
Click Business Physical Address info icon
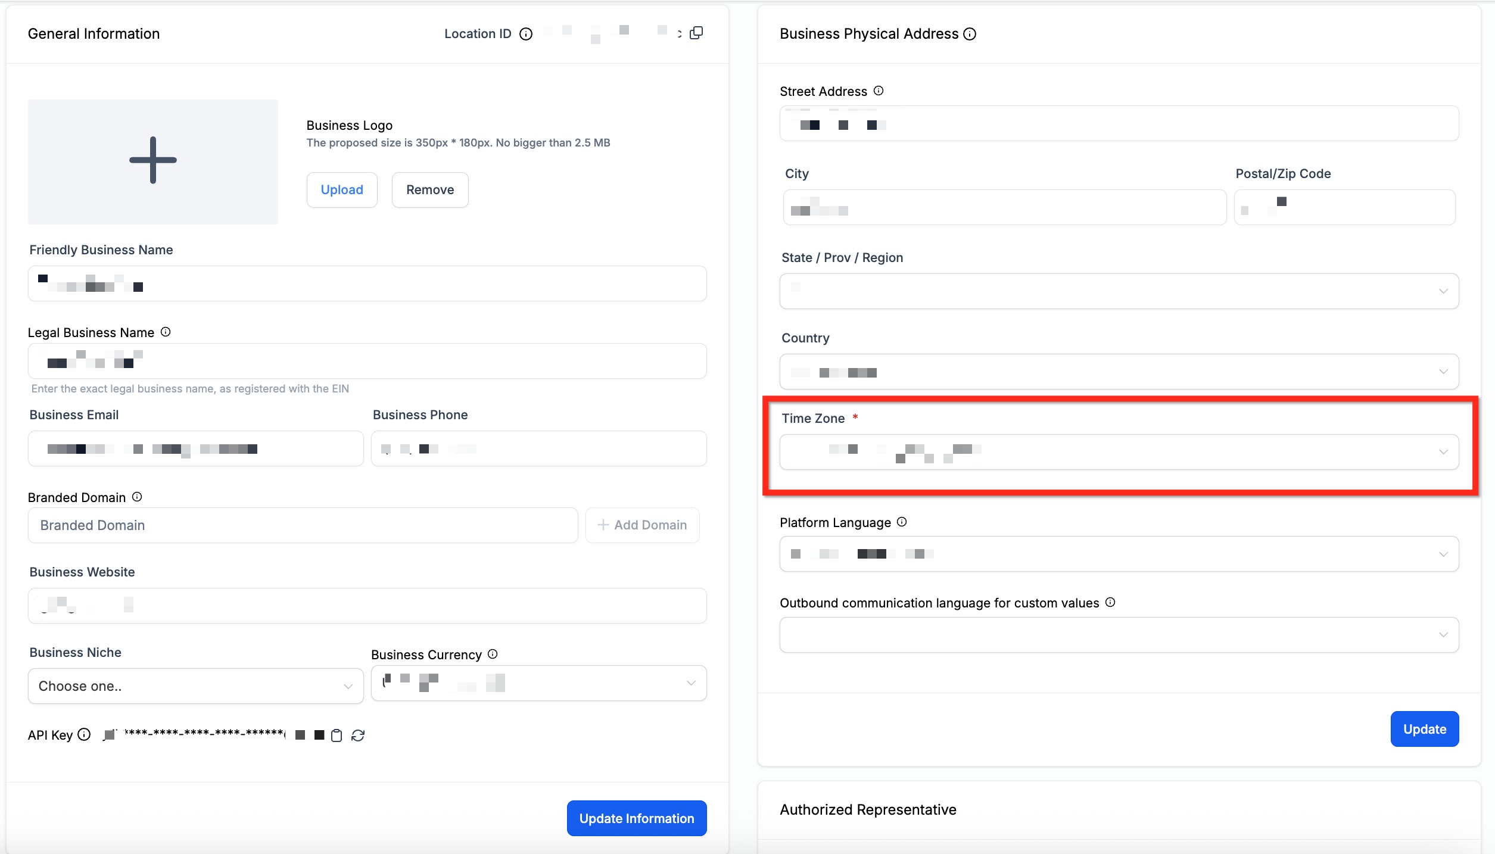click(x=970, y=34)
